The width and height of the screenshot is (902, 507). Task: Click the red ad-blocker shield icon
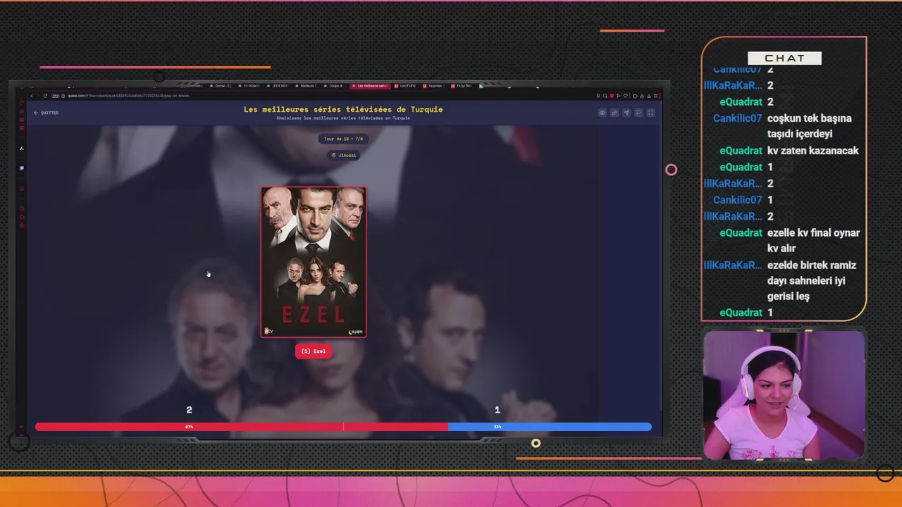[x=612, y=96]
